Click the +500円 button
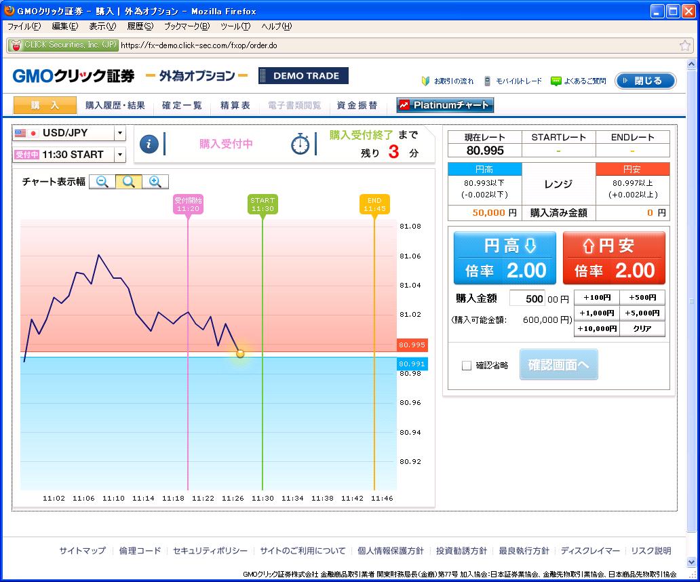 (x=642, y=297)
